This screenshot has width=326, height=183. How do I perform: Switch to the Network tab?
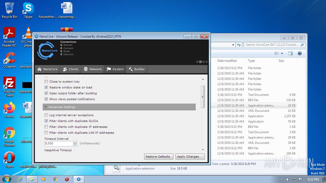(x=93, y=69)
